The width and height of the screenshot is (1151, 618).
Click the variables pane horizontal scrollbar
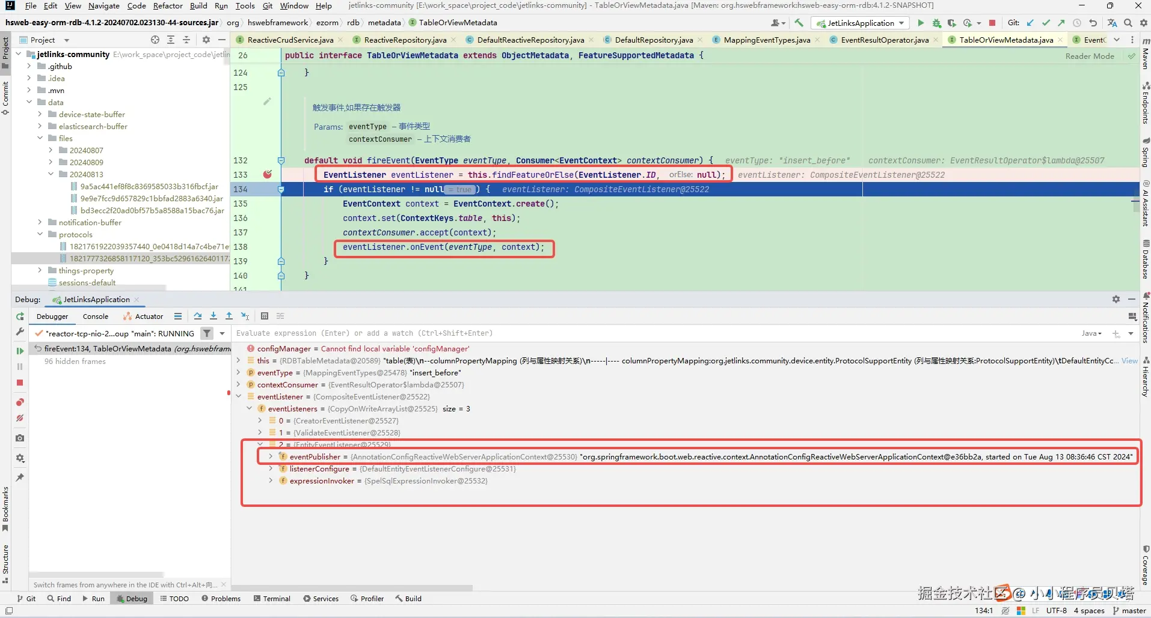point(352,587)
